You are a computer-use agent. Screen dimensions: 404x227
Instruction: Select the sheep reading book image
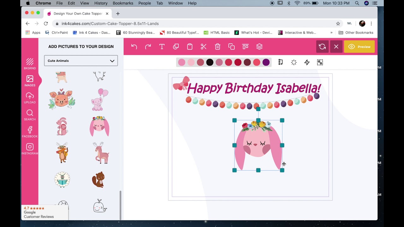62,180
